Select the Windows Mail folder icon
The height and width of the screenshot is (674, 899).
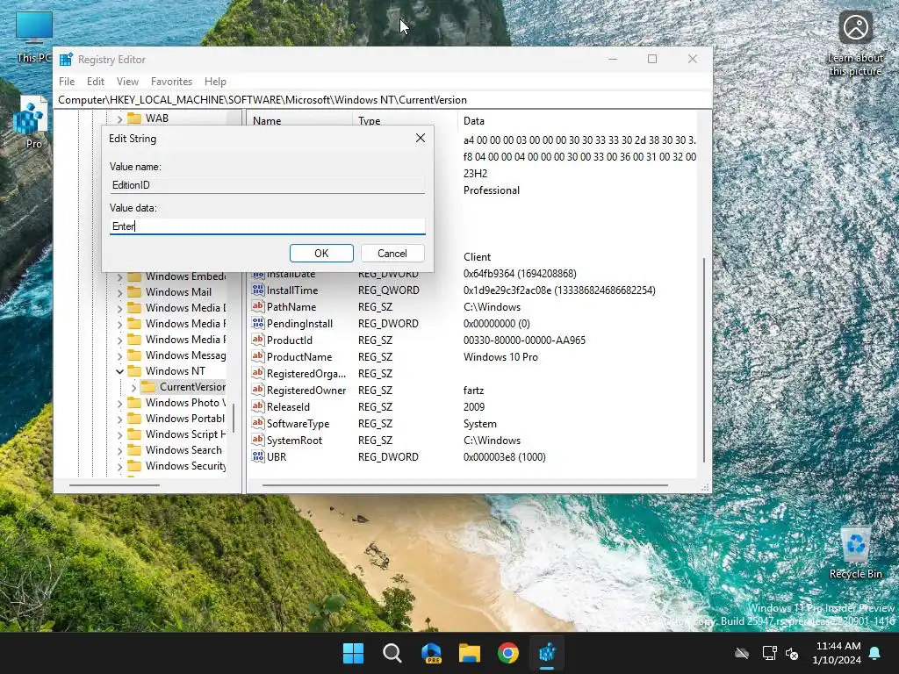tap(134, 291)
